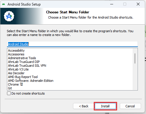Click the folder list scrollbar thumb

tap(135, 58)
